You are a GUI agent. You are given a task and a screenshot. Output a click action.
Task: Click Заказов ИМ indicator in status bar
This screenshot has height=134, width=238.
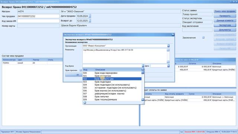pos(194,132)
